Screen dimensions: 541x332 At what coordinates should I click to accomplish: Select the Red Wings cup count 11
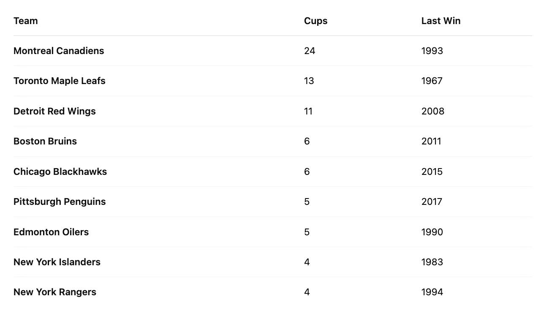click(x=308, y=111)
